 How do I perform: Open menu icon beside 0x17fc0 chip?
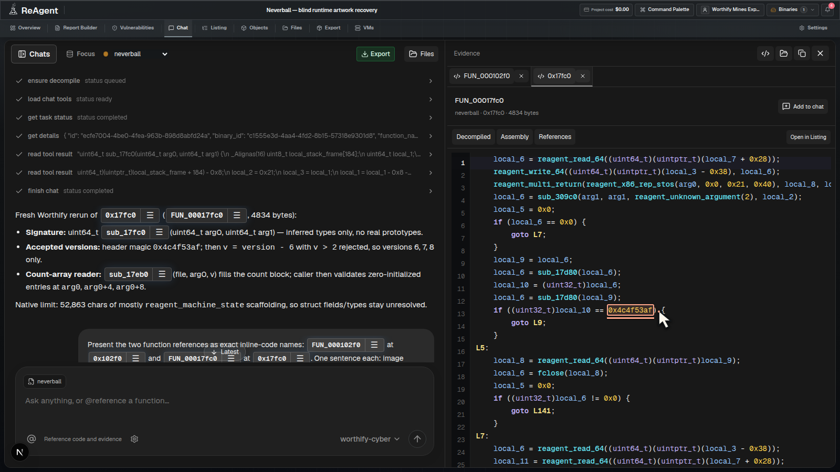tap(150, 215)
